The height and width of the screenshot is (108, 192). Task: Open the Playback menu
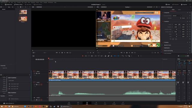click(33, 2)
